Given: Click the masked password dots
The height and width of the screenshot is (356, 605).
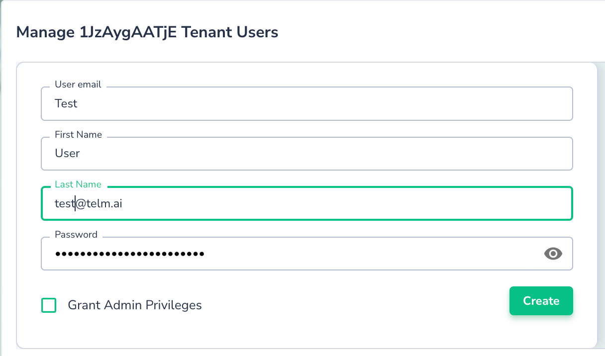Looking at the screenshot, I should pos(129,254).
